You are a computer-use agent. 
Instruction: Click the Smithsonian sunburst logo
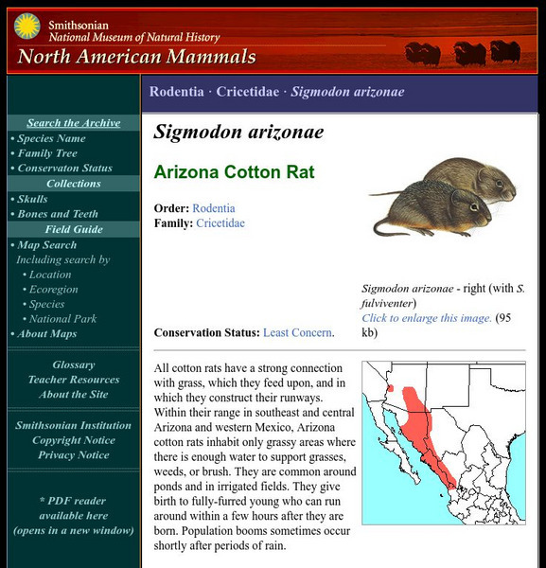click(x=27, y=27)
